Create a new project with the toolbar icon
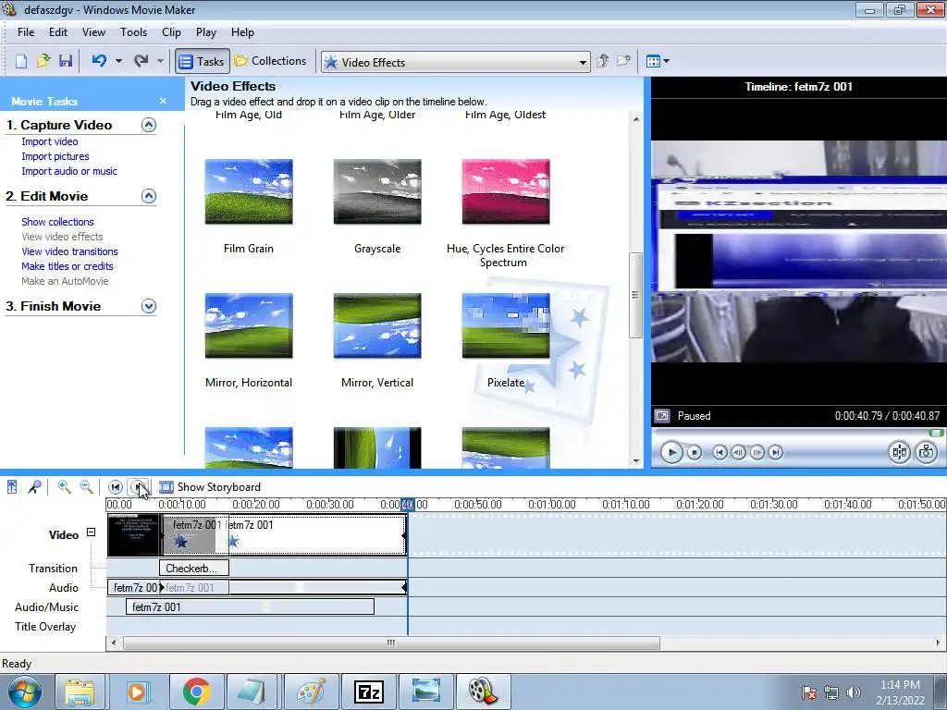This screenshot has height=710, width=947. (21, 61)
